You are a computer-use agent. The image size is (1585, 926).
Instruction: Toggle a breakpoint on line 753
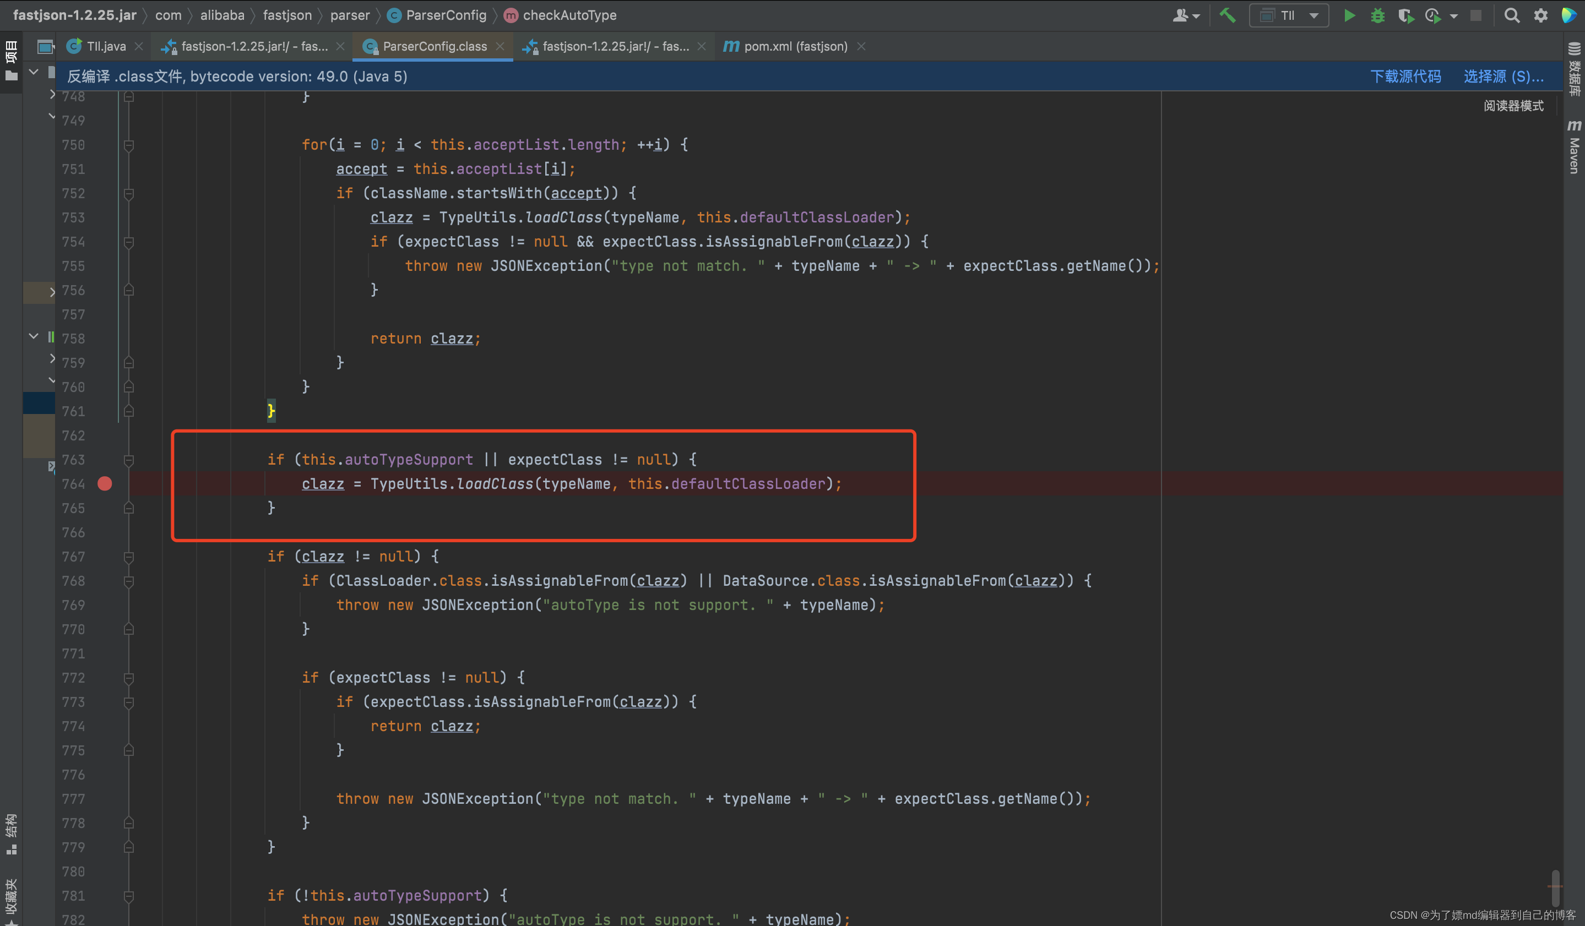[105, 217]
